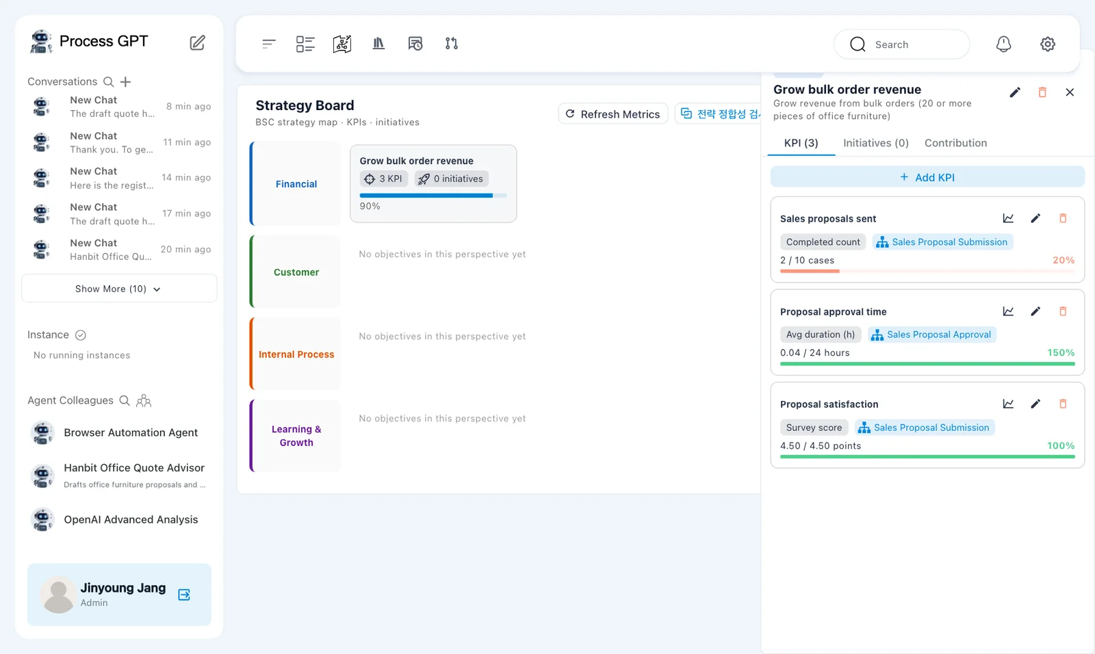Open the agent colleagues group icon
The height and width of the screenshot is (654, 1095).
(144, 401)
